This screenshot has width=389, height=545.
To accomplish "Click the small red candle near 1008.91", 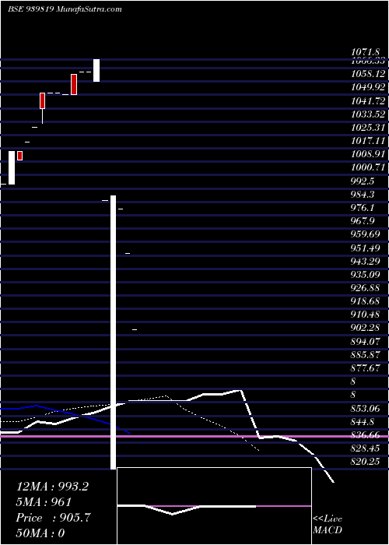I will 19,156.
